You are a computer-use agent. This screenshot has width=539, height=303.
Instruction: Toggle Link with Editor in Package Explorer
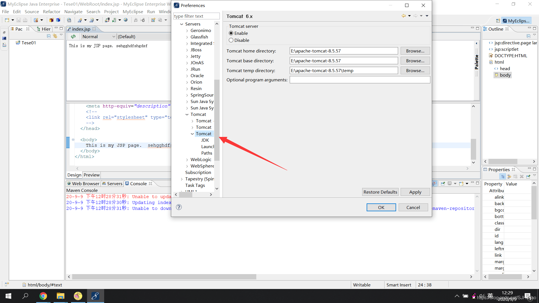55,36
